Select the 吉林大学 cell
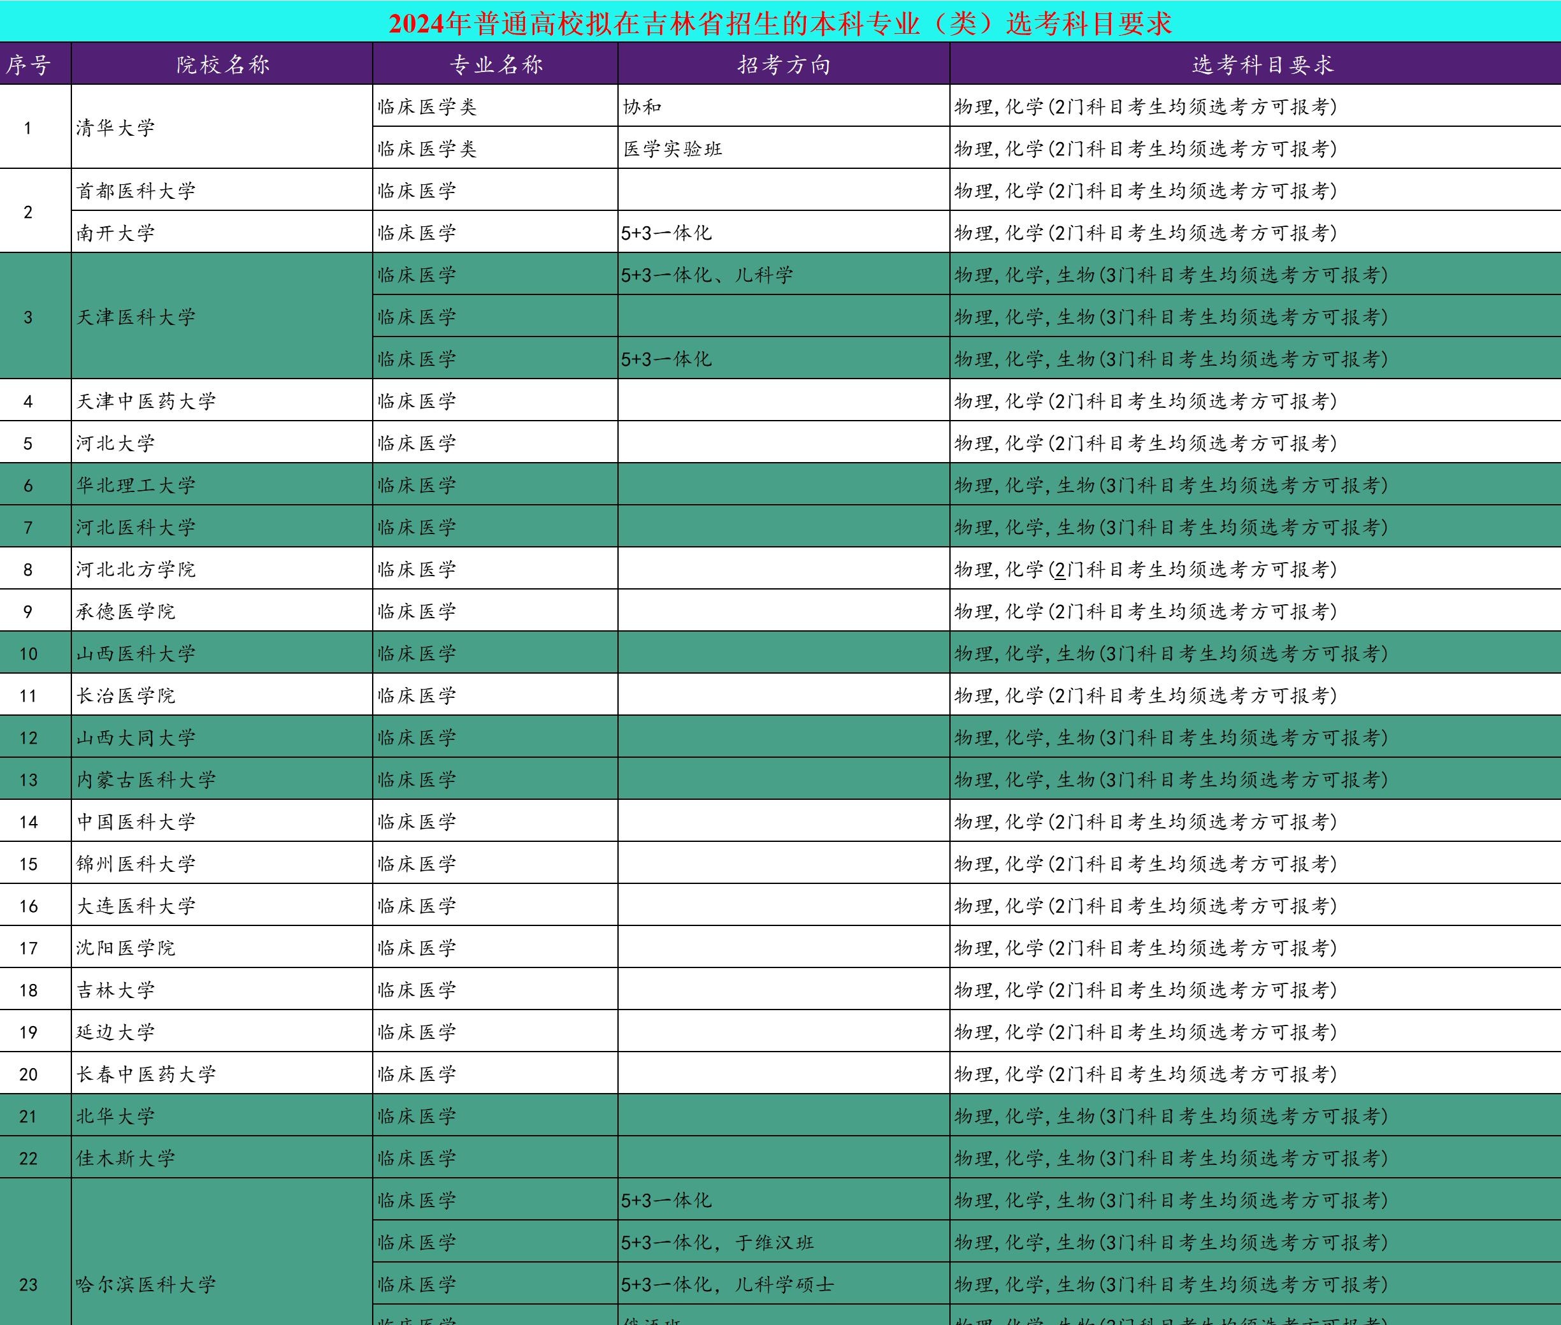 click(222, 989)
